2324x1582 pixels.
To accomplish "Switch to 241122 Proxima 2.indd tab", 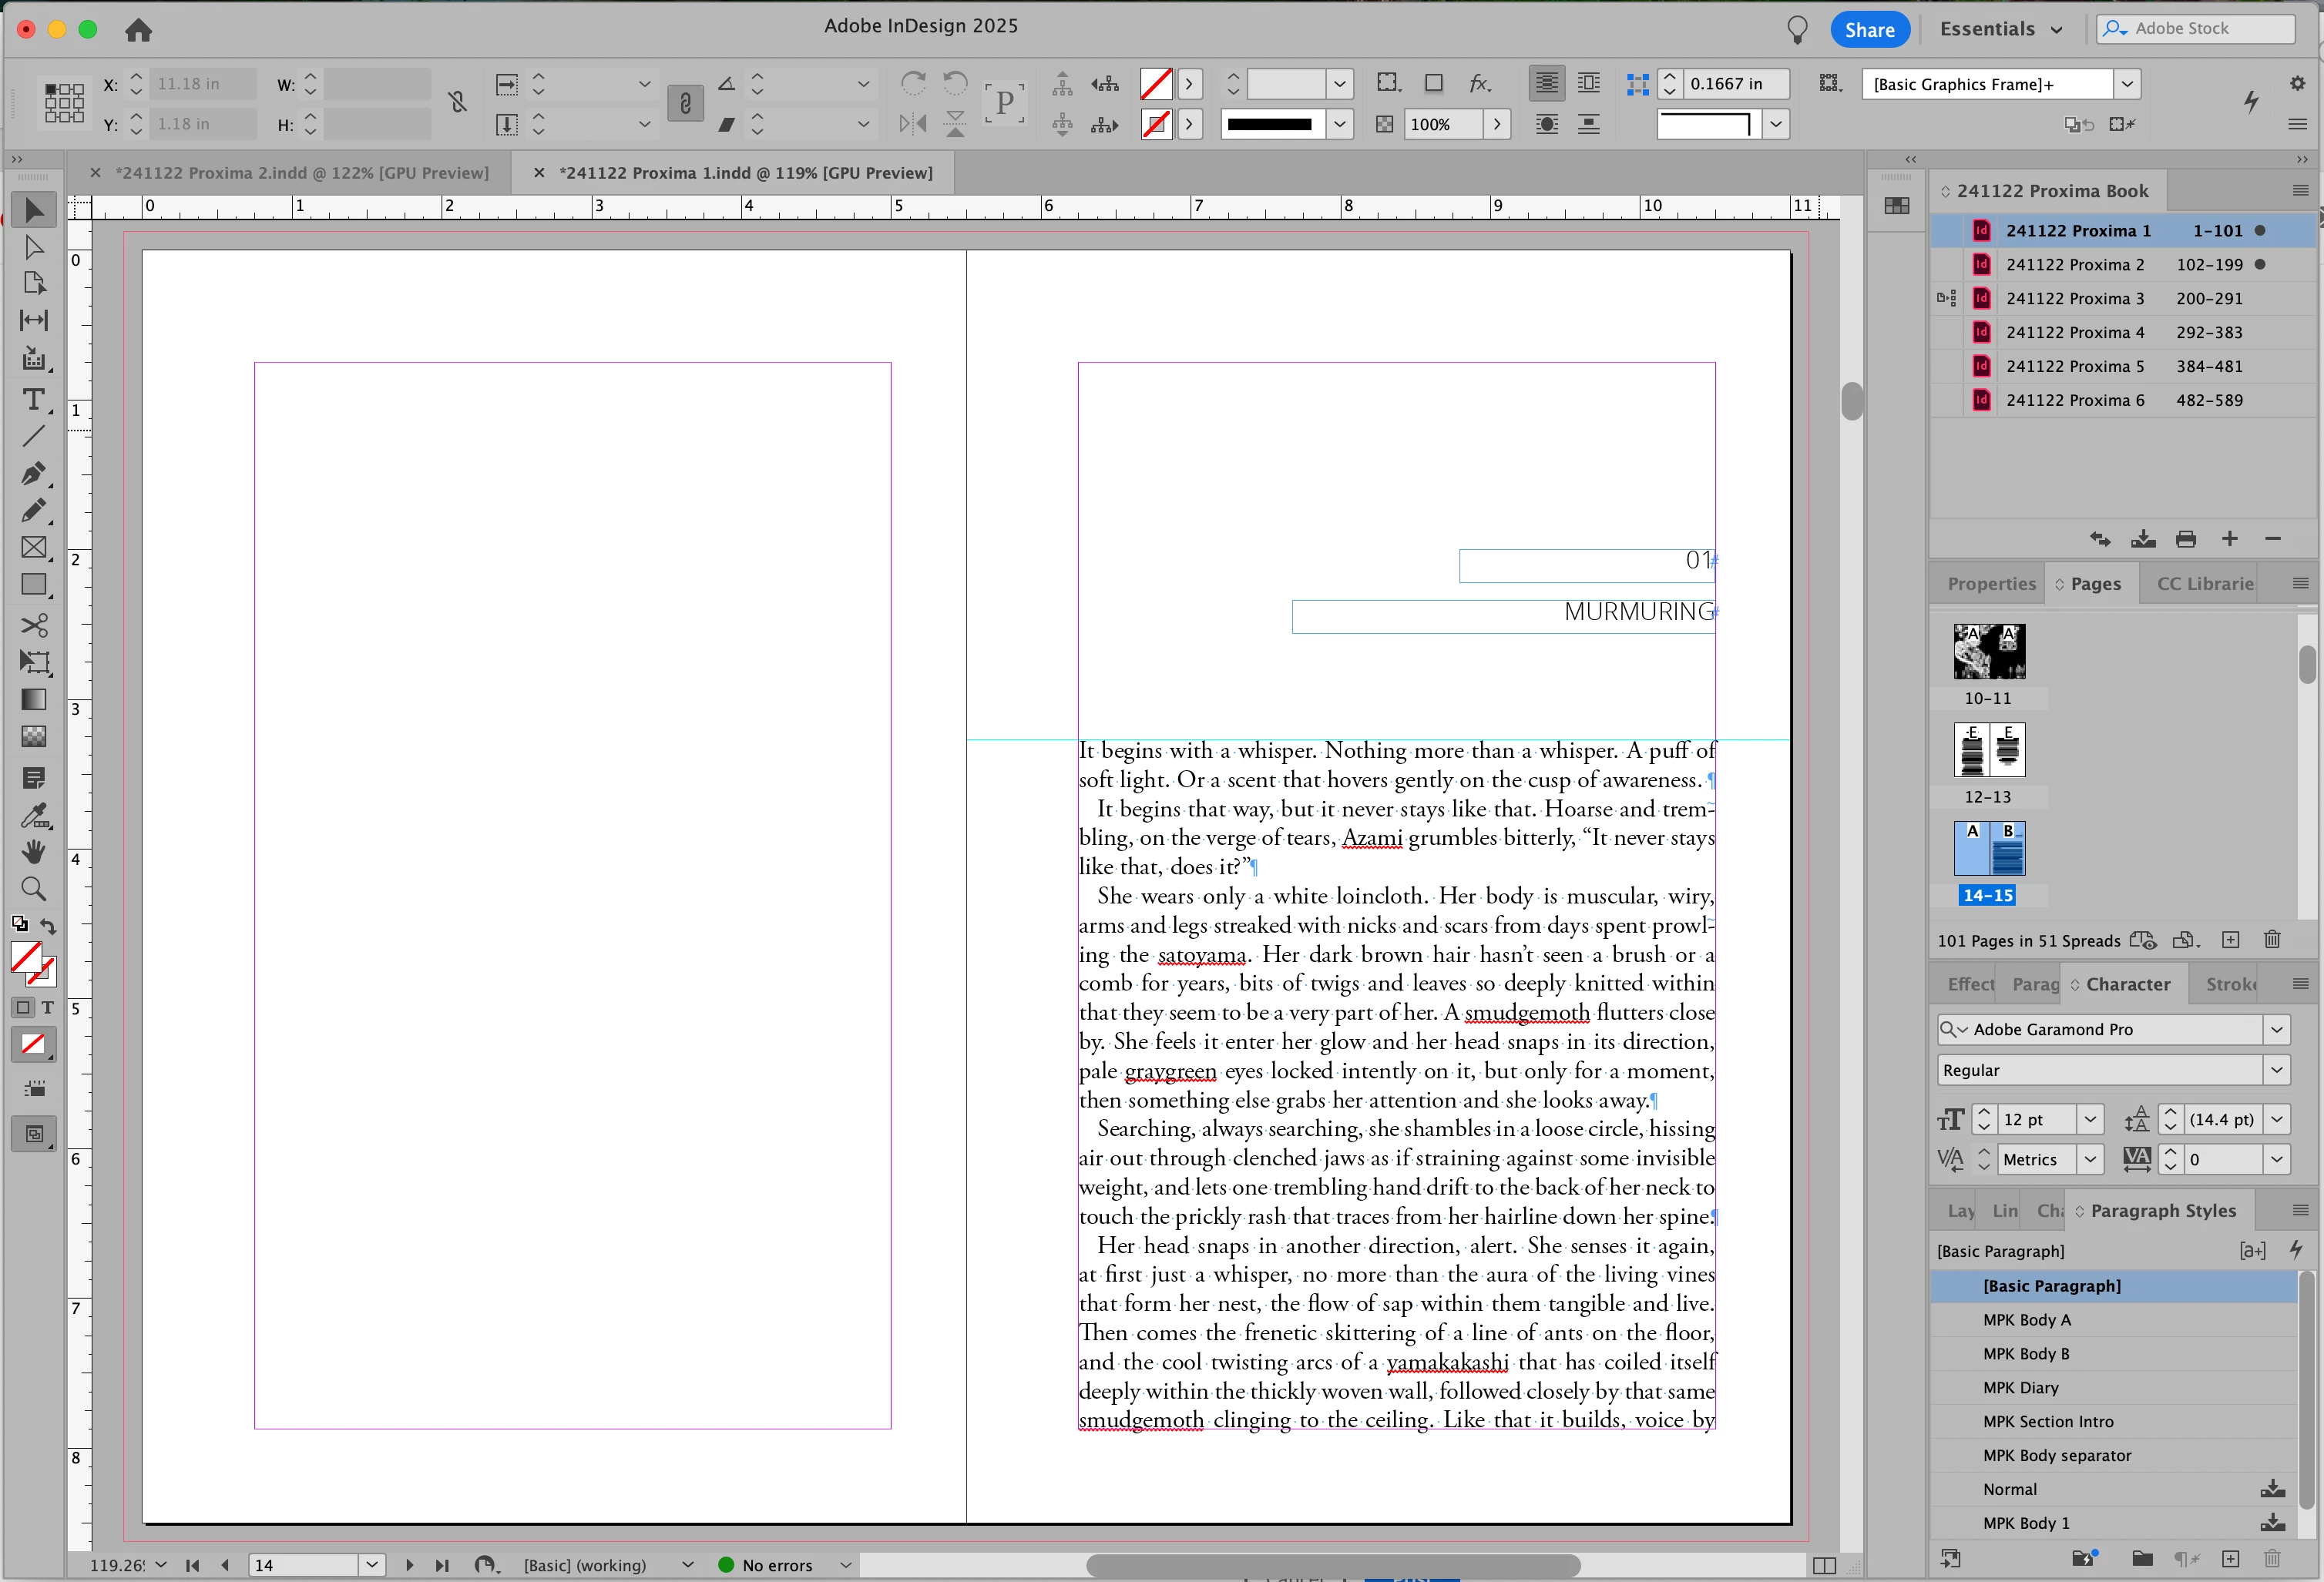I will click(x=302, y=173).
